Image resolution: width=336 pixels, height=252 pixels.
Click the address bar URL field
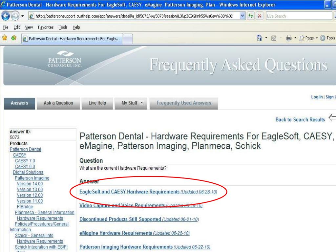click(x=134, y=16)
